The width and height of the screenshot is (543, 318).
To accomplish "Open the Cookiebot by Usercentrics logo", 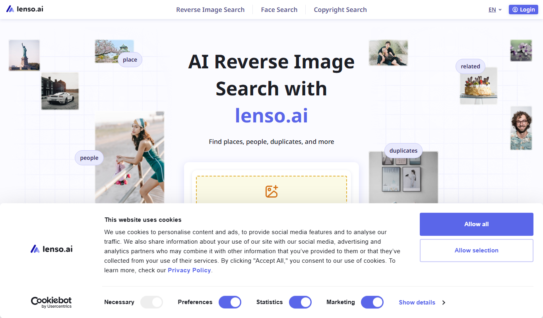I will click(51, 302).
